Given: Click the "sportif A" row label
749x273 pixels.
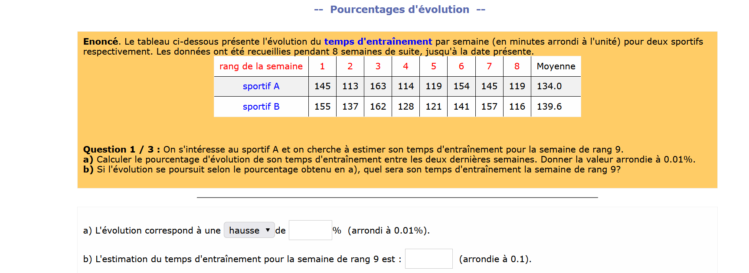Looking at the screenshot, I should pyautogui.click(x=261, y=86).
